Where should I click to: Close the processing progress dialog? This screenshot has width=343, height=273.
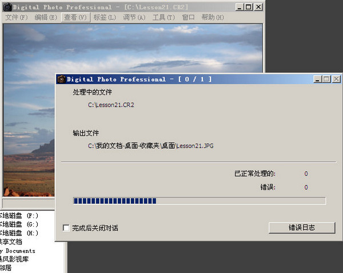[x=336, y=79]
